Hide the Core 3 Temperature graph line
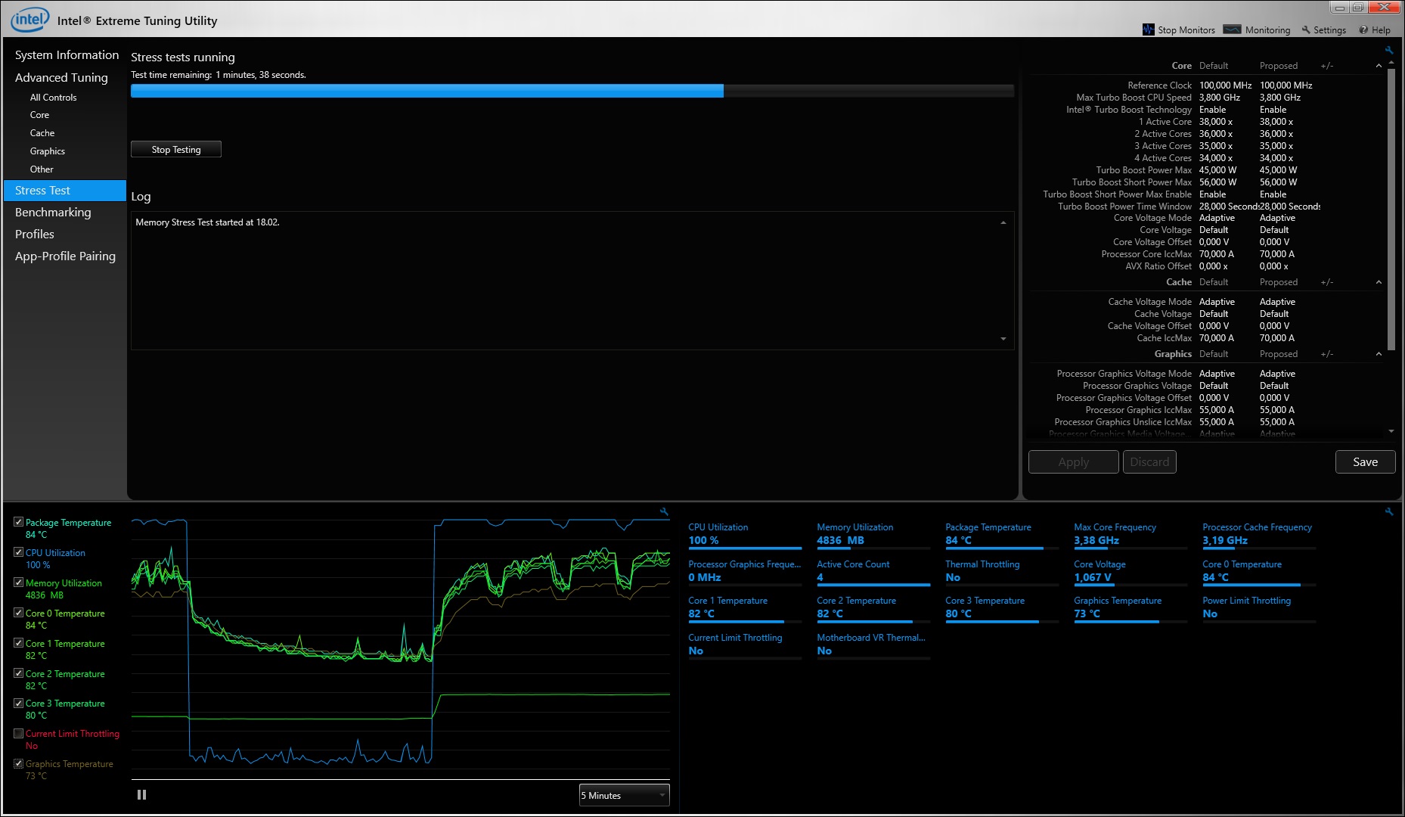The image size is (1405, 817). (x=19, y=703)
